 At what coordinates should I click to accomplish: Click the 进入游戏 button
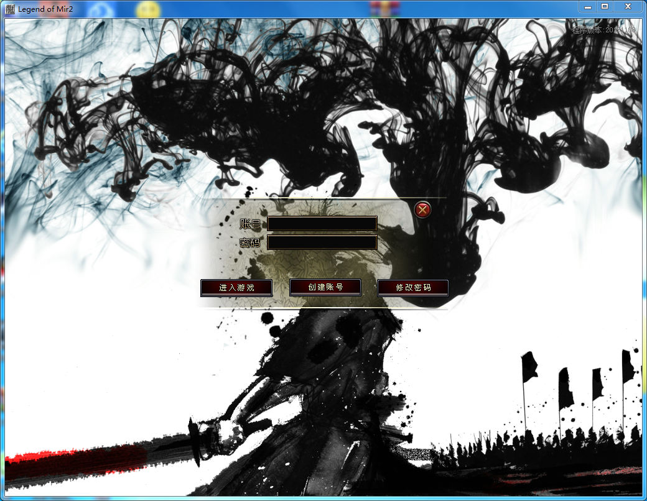[x=236, y=287]
